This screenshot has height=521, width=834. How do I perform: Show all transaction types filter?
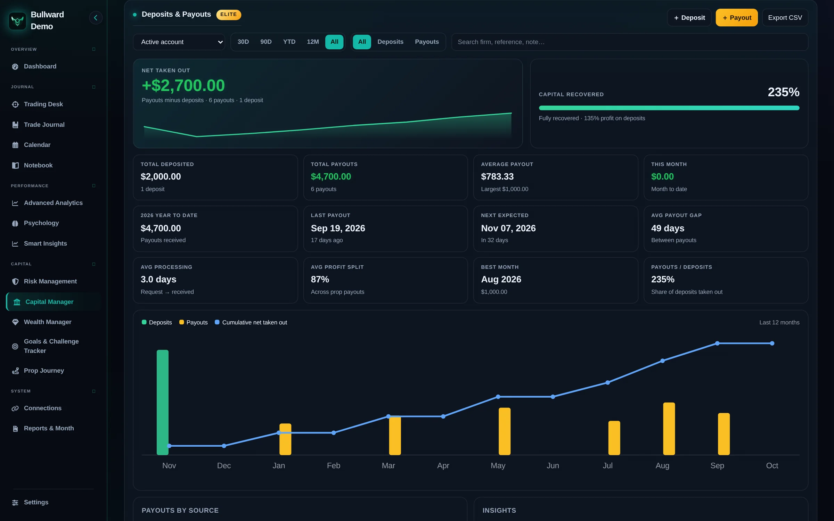point(362,42)
